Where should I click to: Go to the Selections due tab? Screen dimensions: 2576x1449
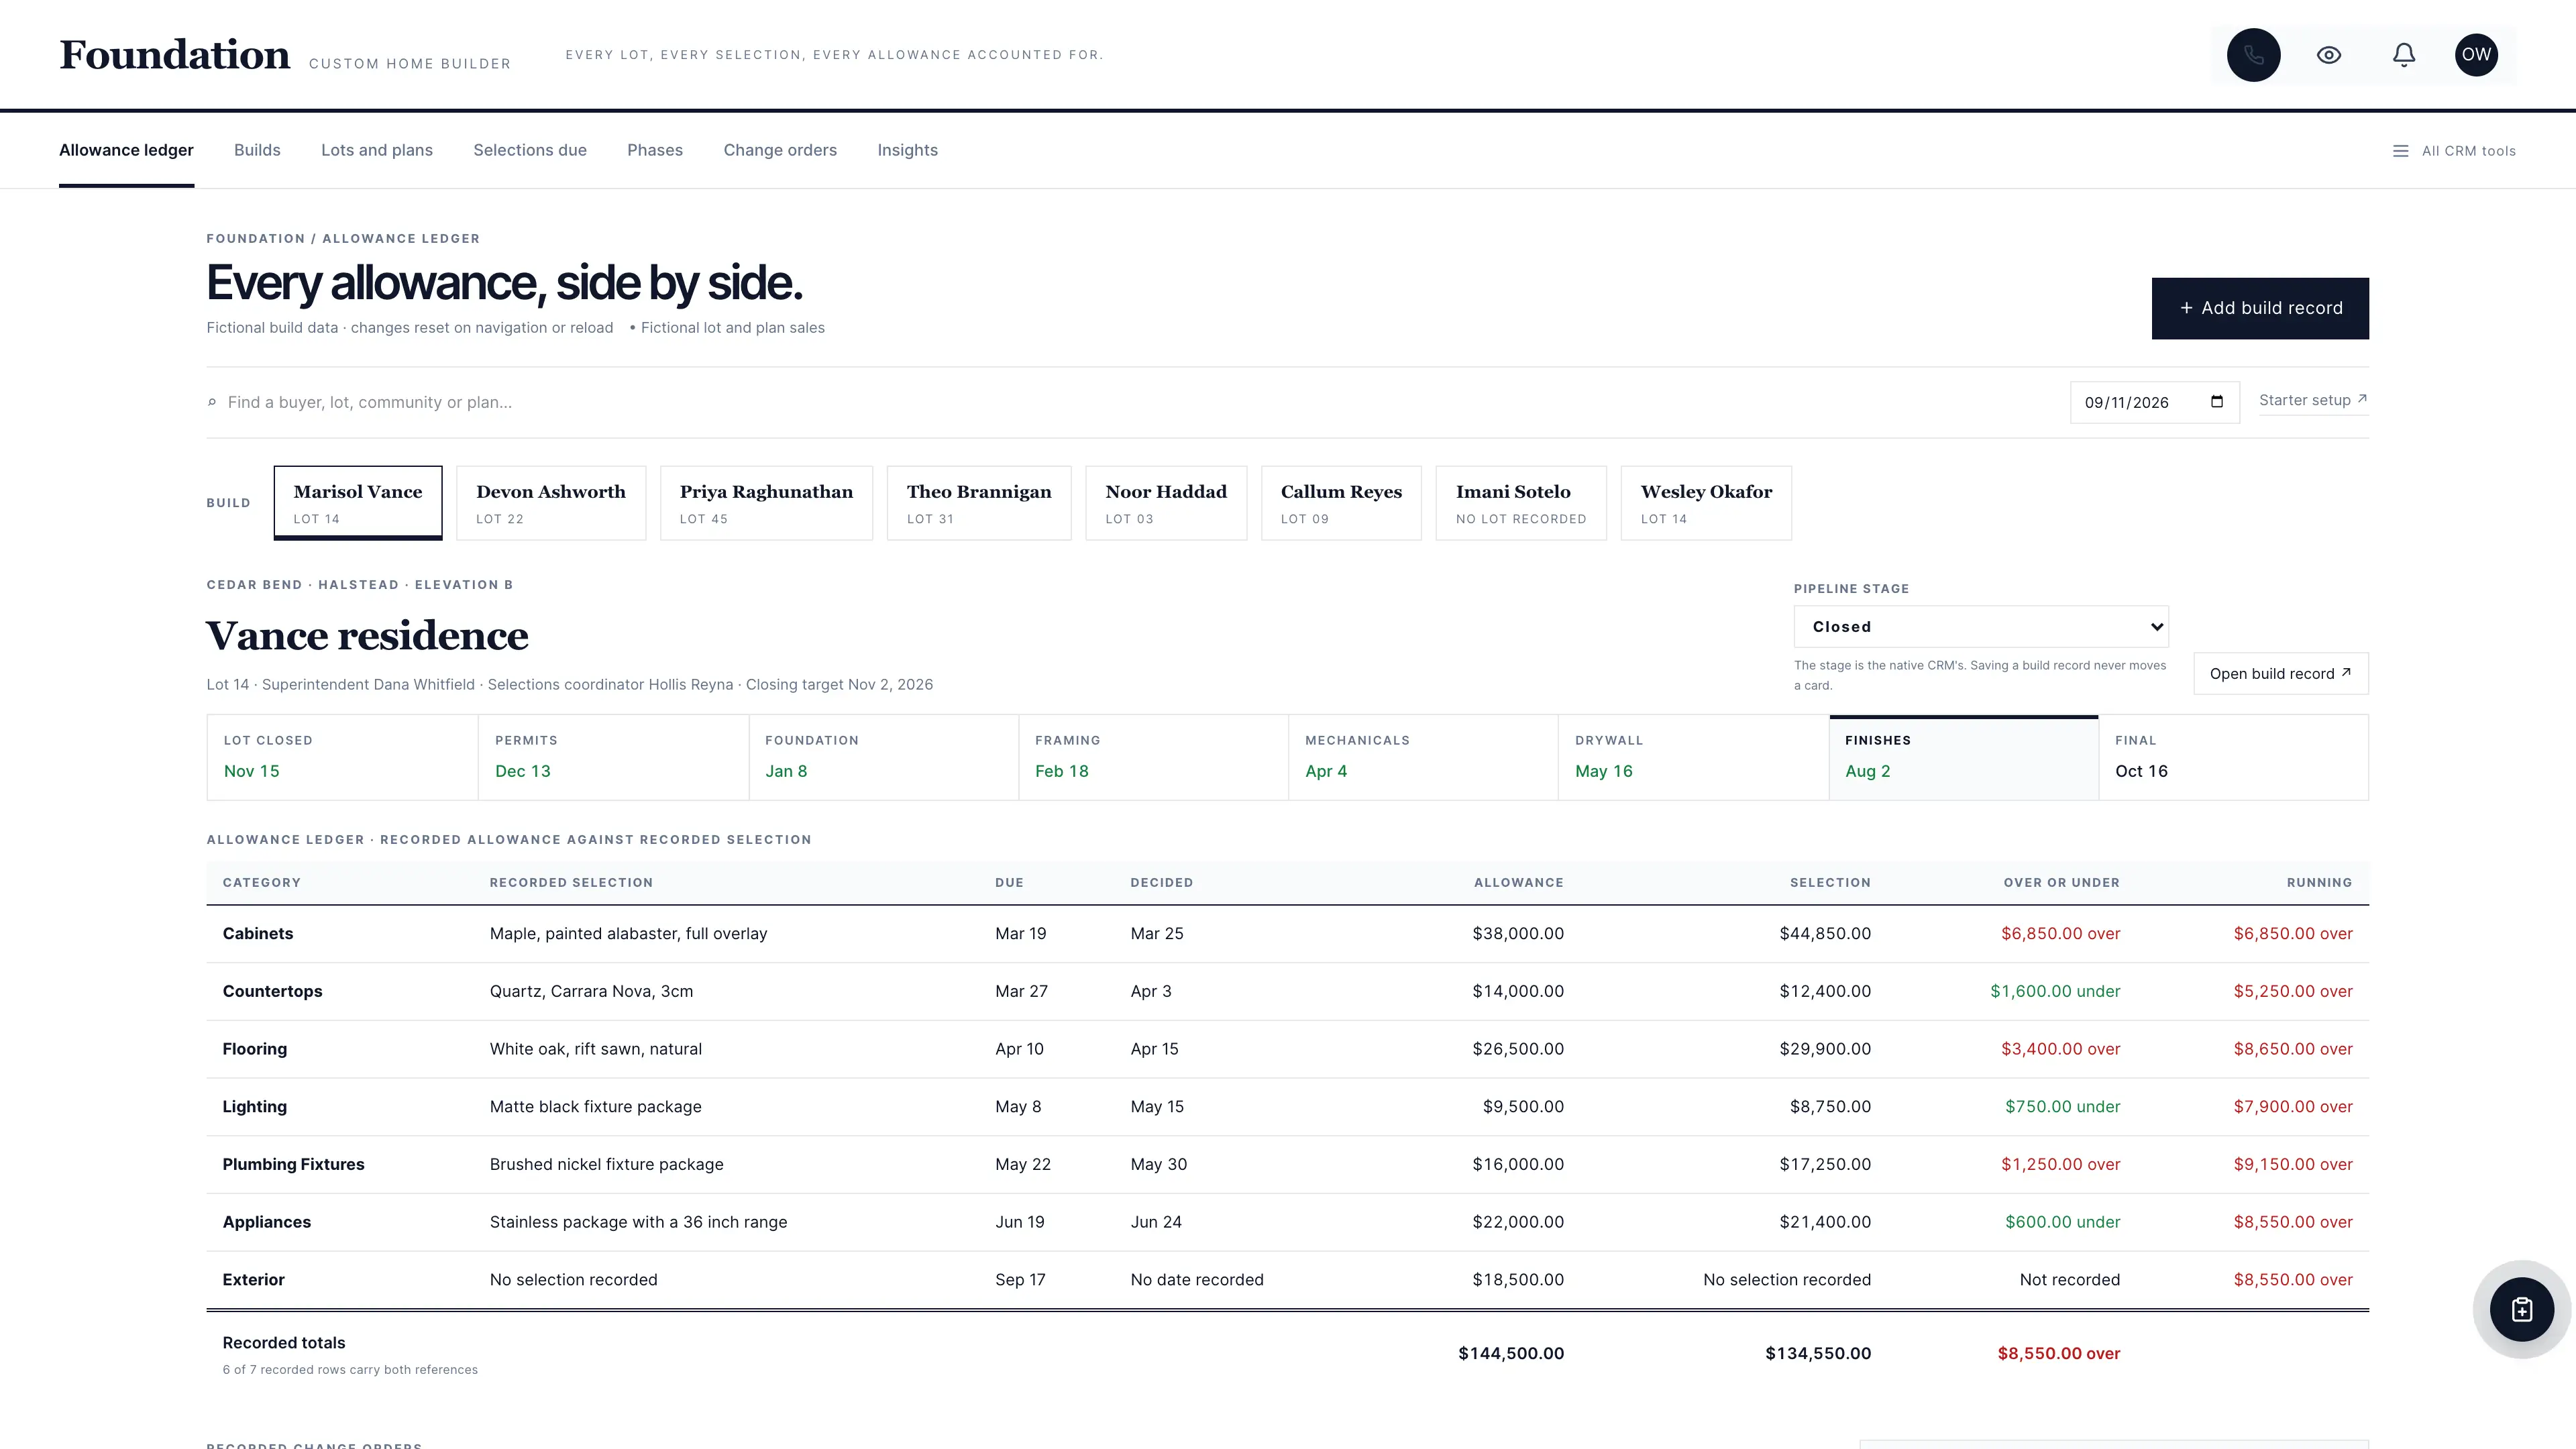pyautogui.click(x=530, y=150)
